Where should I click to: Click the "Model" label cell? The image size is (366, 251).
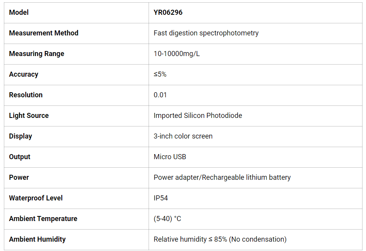click(x=19, y=12)
